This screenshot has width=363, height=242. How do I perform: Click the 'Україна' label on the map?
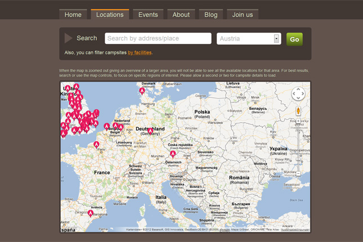tap(278, 149)
